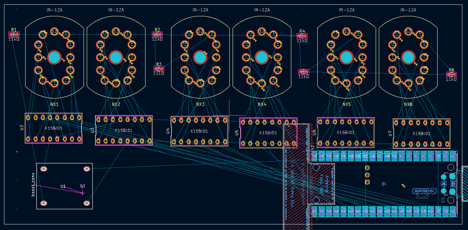Select the R2 resistor footprint

(x=157, y=35)
